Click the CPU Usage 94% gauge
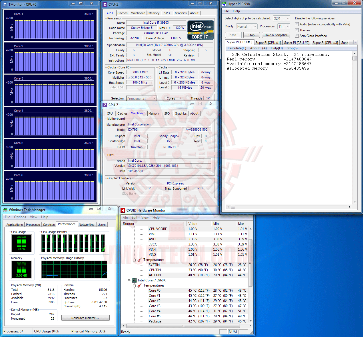The image size is (363, 337). pos(21,243)
